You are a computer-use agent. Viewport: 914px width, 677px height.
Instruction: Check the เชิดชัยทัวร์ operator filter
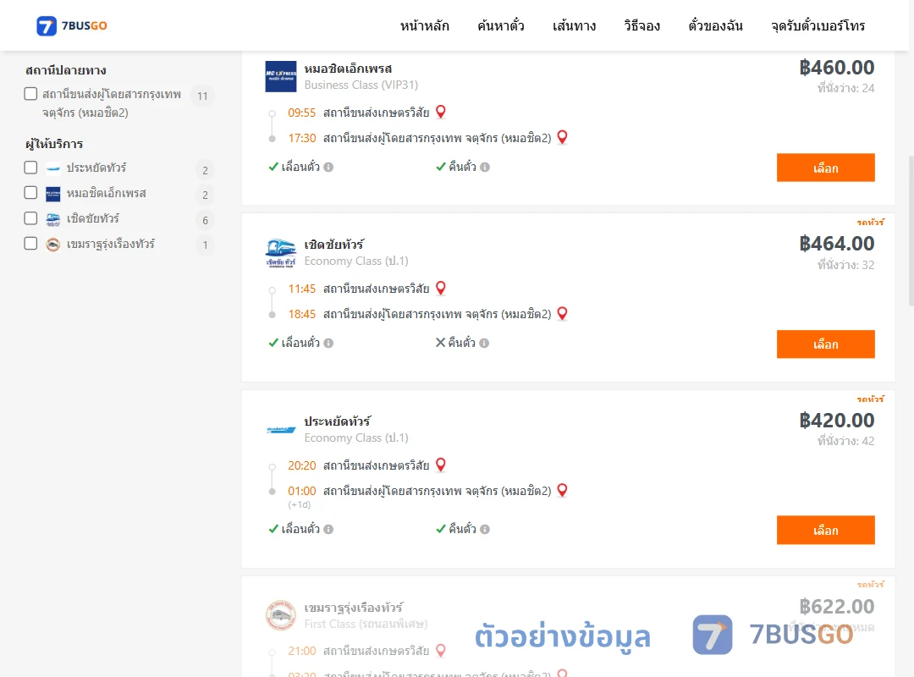30,218
